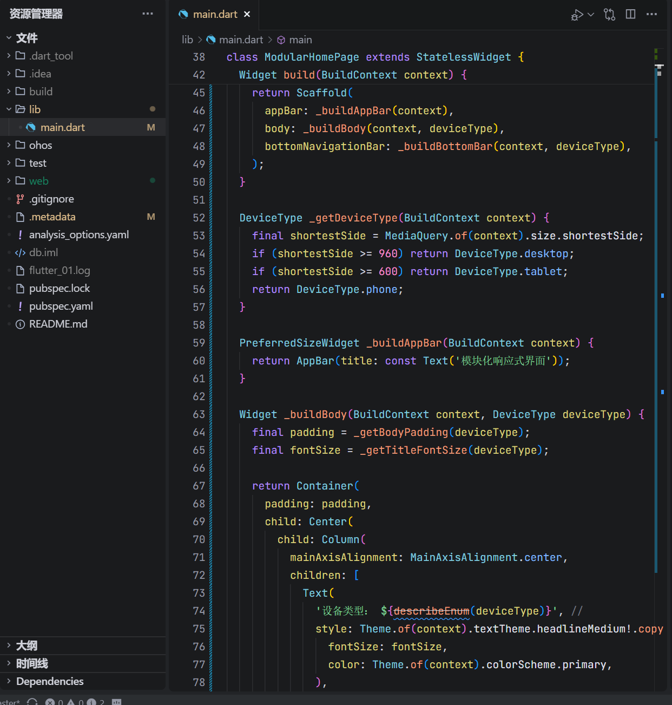Click the pubspec.lock file icon
672x705 pixels.
tap(20, 289)
